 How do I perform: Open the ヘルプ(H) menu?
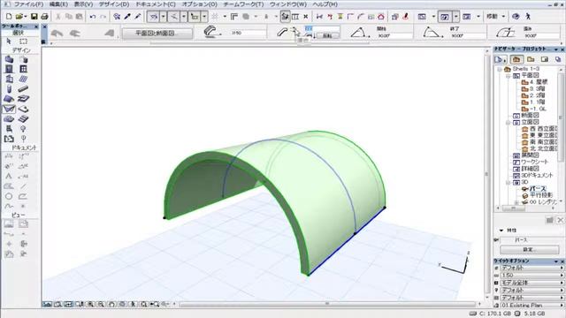point(325,4)
